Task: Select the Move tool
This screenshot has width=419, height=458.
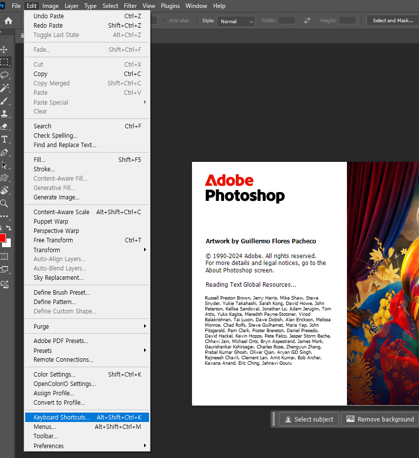Action: pos(4,49)
